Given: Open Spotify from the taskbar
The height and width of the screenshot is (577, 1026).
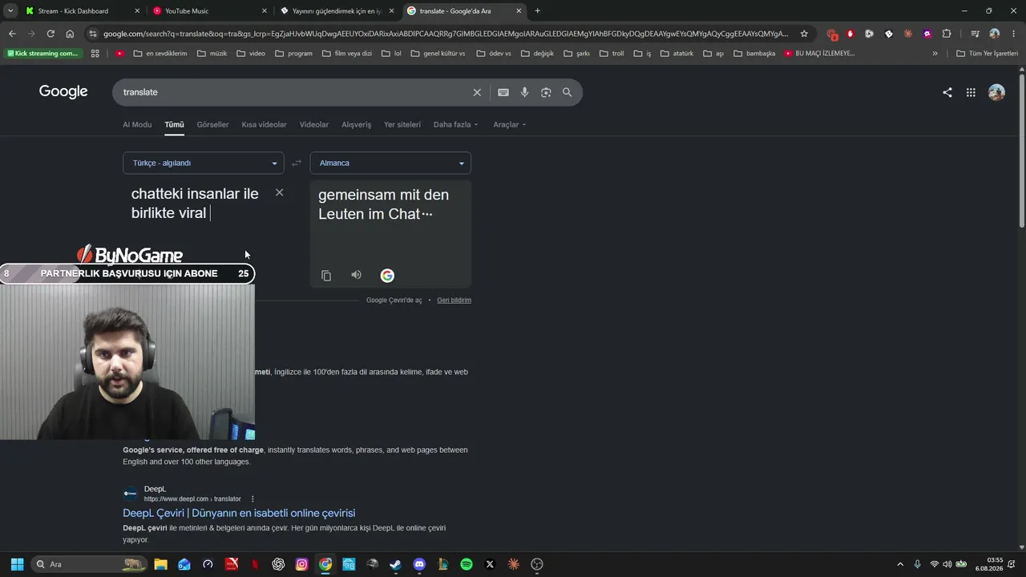Looking at the screenshot, I should pos(467,564).
